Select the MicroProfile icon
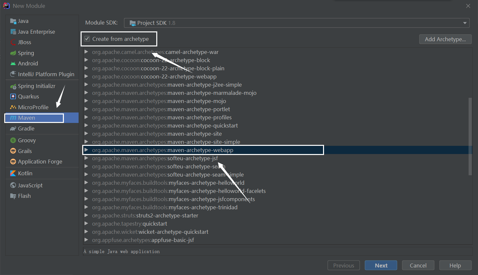Viewport: 478px width, 275px height. (13, 107)
